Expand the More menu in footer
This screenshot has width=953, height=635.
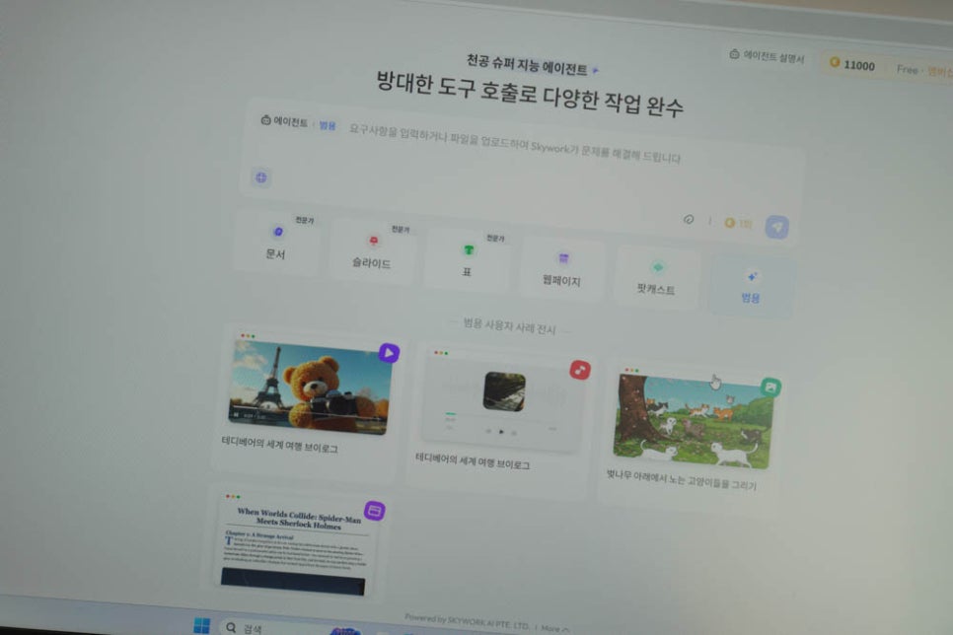pyautogui.click(x=554, y=628)
